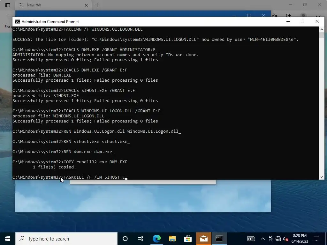Click the Meet Now tray icon
Image resolution: width=327 pixels, height=245 pixels.
pyautogui.click(x=270, y=239)
